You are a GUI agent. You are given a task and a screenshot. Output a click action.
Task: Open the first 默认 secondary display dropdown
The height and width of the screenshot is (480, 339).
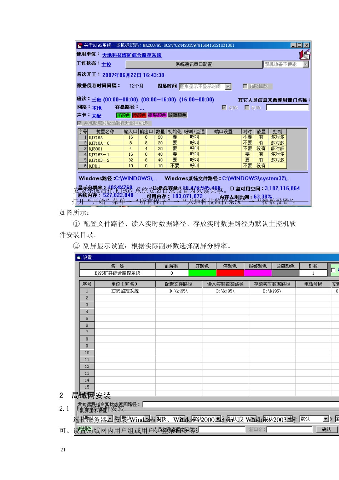point(110,419)
